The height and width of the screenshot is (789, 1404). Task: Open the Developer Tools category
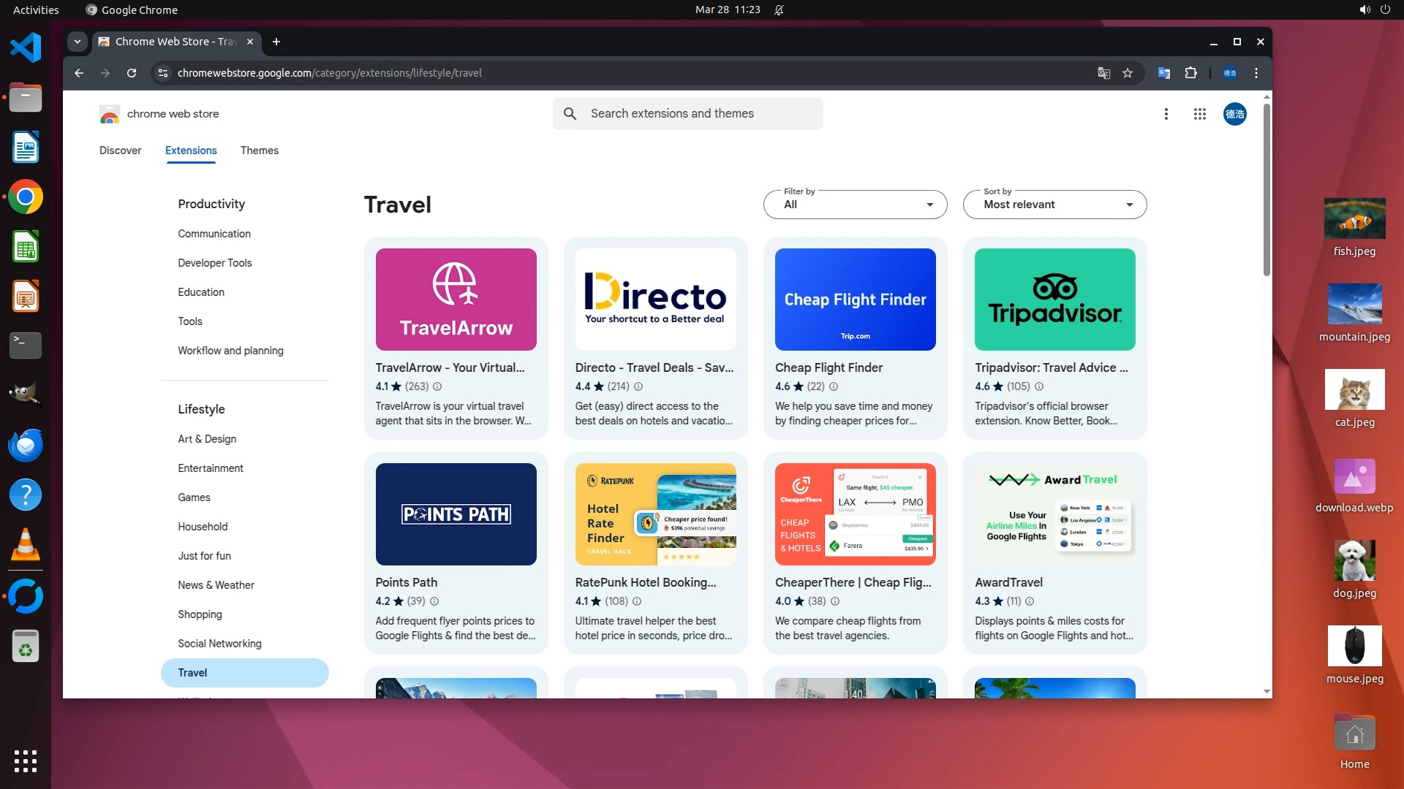tap(214, 263)
